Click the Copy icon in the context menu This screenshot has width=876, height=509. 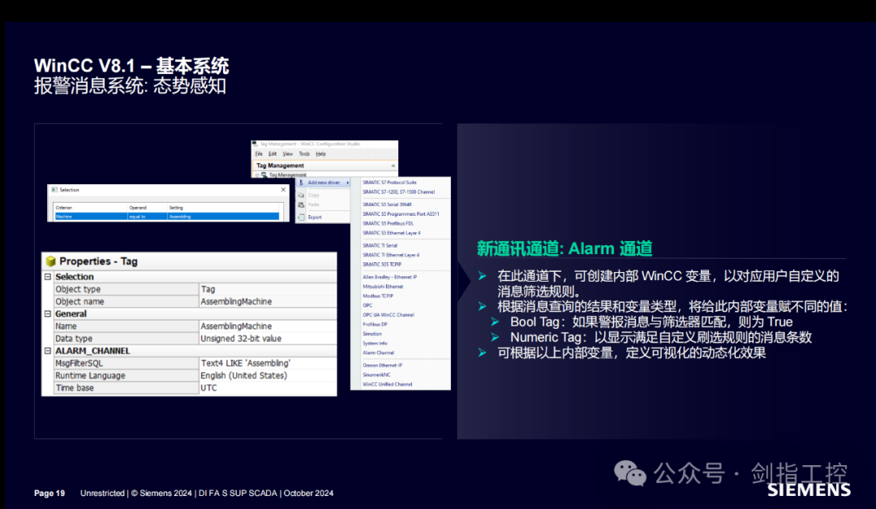click(300, 196)
